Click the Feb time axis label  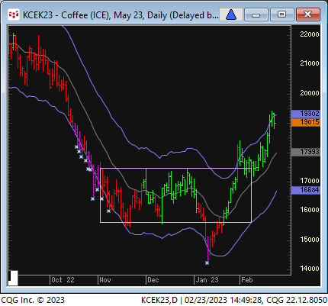click(x=247, y=280)
